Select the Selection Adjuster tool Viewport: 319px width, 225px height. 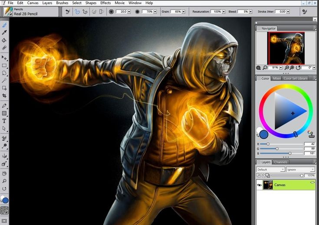tap(4, 88)
